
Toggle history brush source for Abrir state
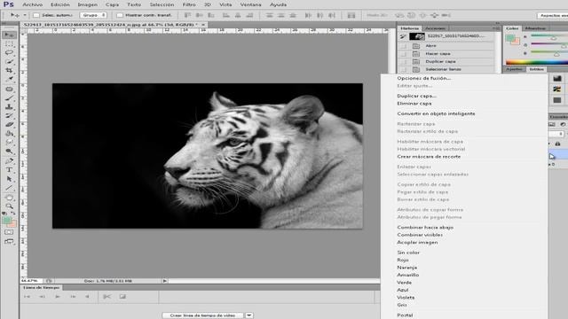pos(403,46)
